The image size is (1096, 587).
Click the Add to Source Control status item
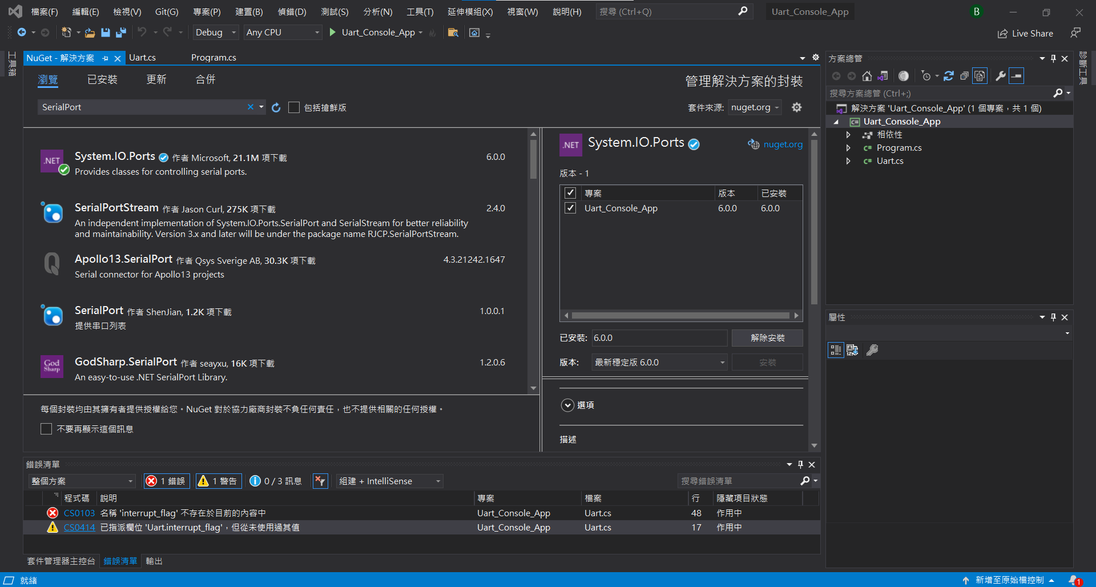(1008, 580)
